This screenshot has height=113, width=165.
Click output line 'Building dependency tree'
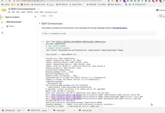tap(57, 74)
